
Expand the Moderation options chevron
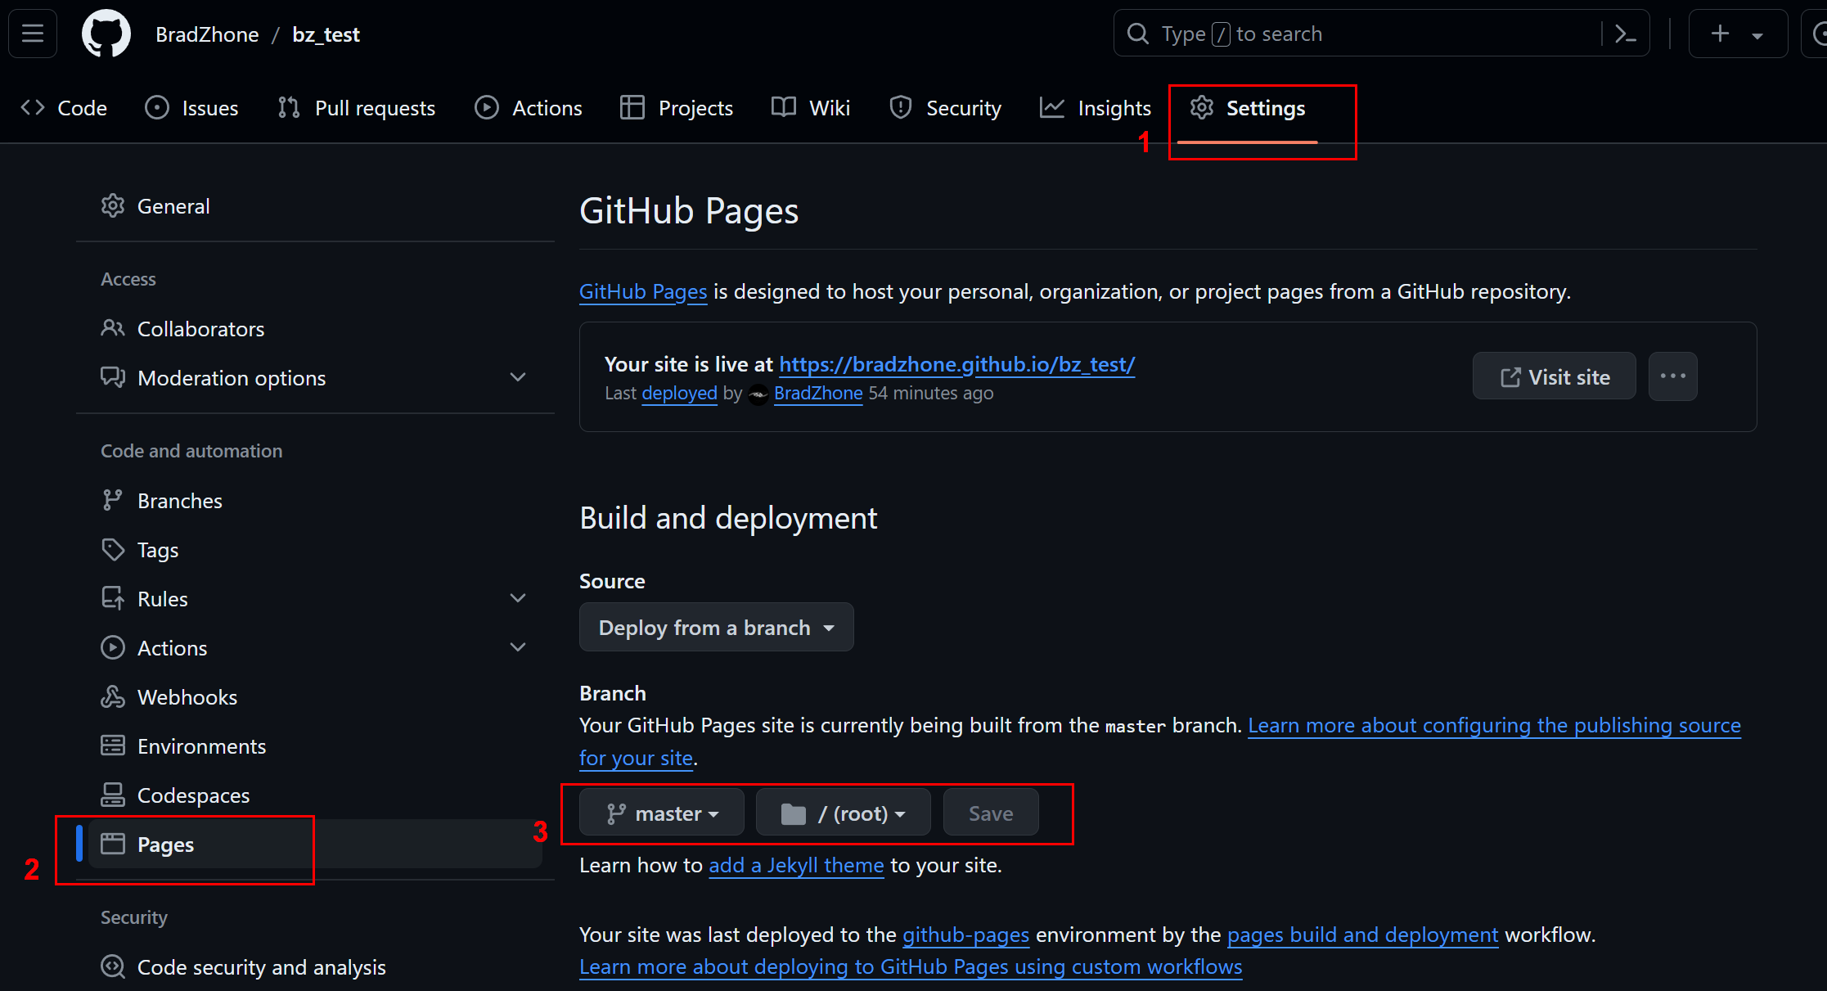click(x=518, y=377)
